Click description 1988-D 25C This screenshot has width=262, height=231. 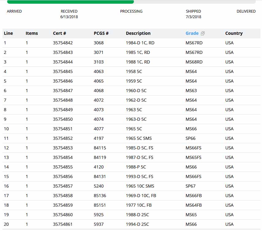tap(137, 215)
